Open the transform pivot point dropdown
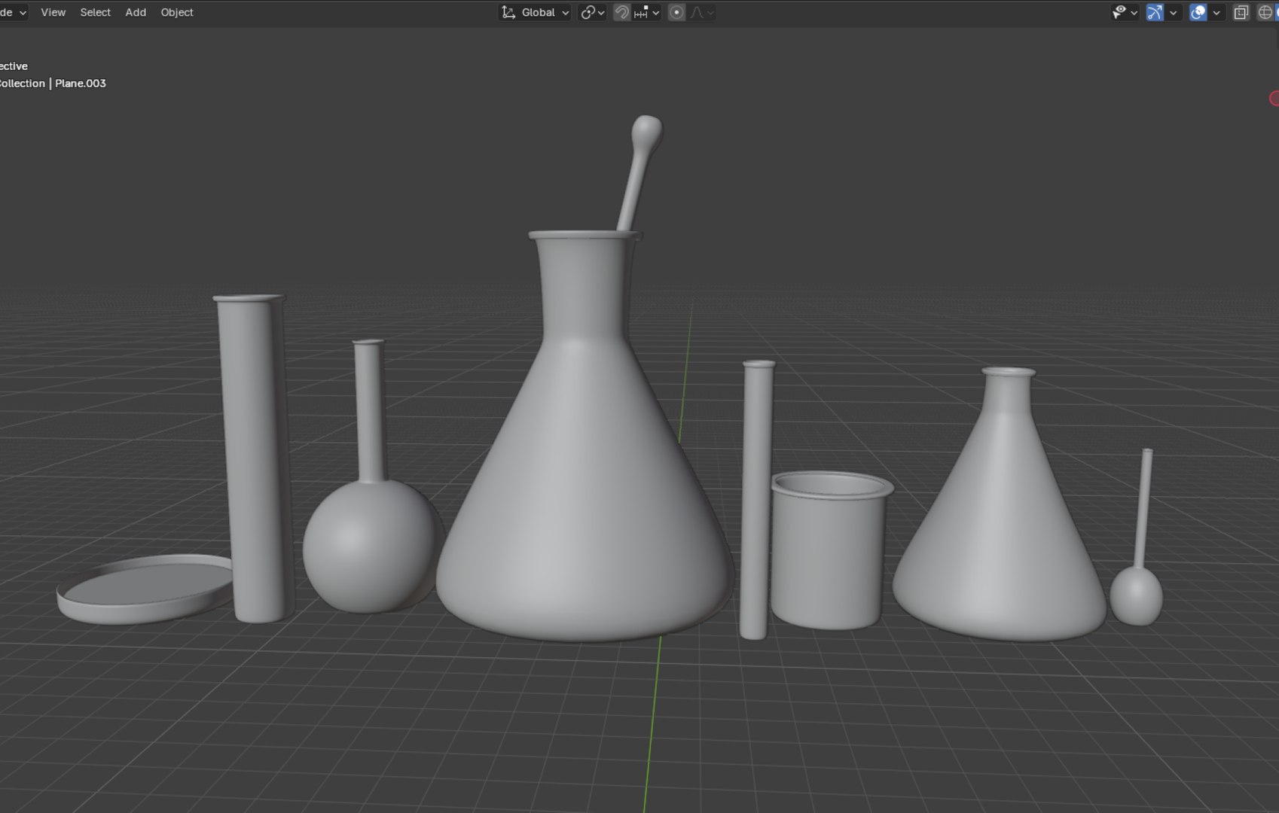Screen dimensions: 1279x813 pos(593,12)
